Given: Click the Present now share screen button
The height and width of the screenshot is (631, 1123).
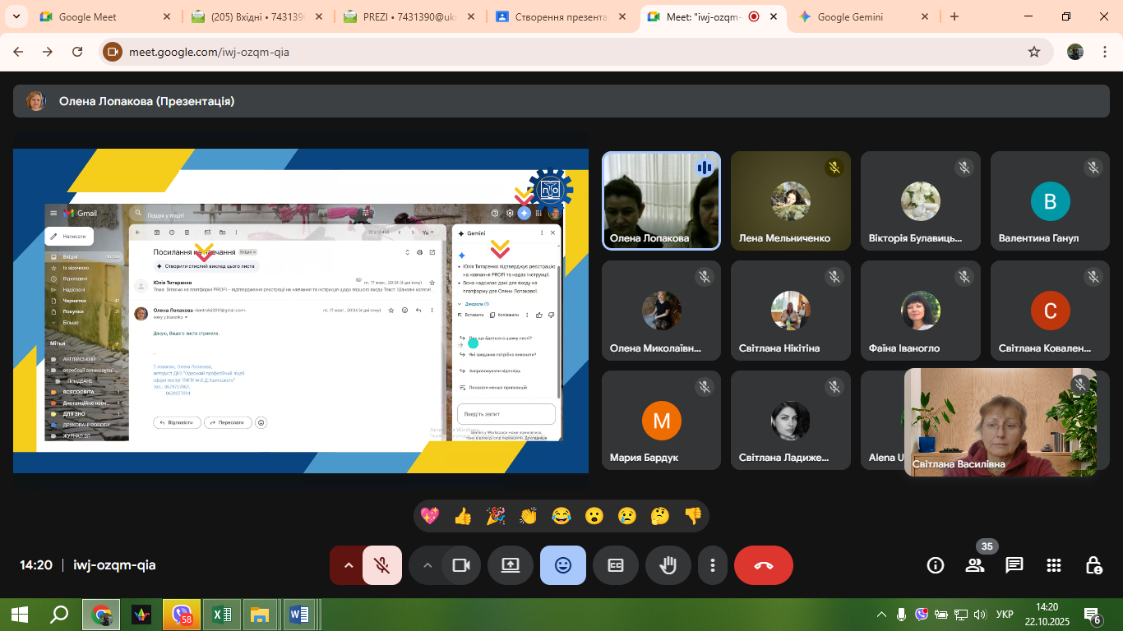Looking at the screenshot, I should 510,565.
